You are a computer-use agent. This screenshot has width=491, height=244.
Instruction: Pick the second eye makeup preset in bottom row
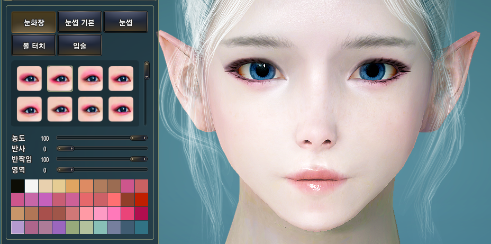click(x=60, y=109)
